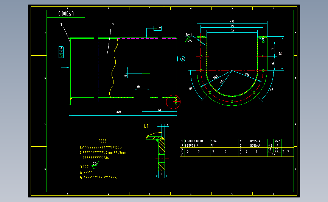The image size is (328, 202).
Task: Select the bottom center bolt hole of U flange
Action: [232, 102]
